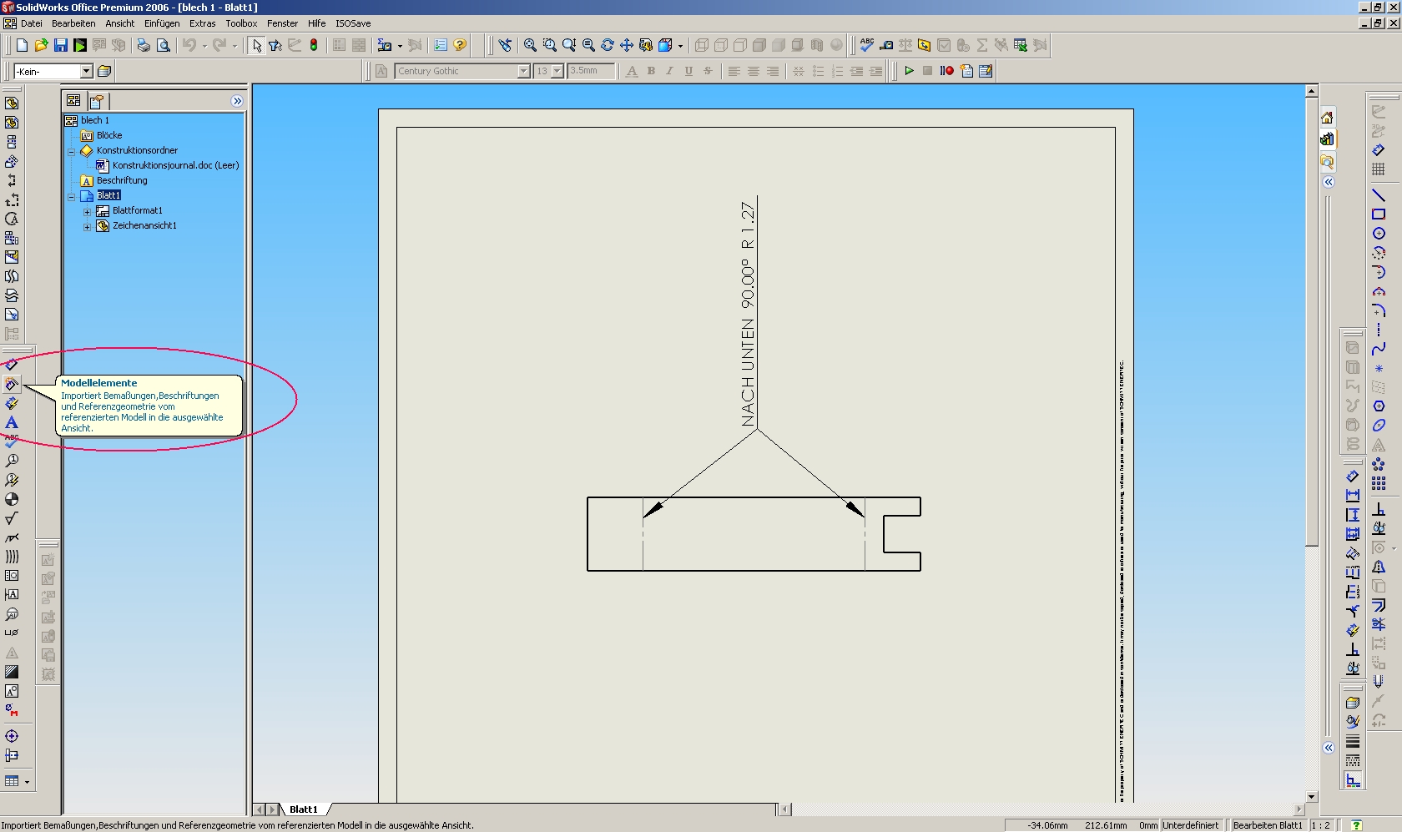Expand the Zeichenansicht1 tree node
Screen dimensions: 1402x832
[x=87, y=226]
